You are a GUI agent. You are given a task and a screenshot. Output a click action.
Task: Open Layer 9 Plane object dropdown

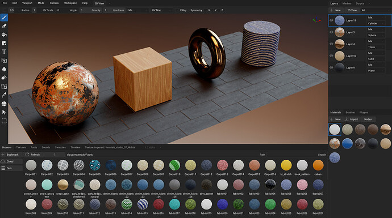pyautogui.click(x=376, y=71)
